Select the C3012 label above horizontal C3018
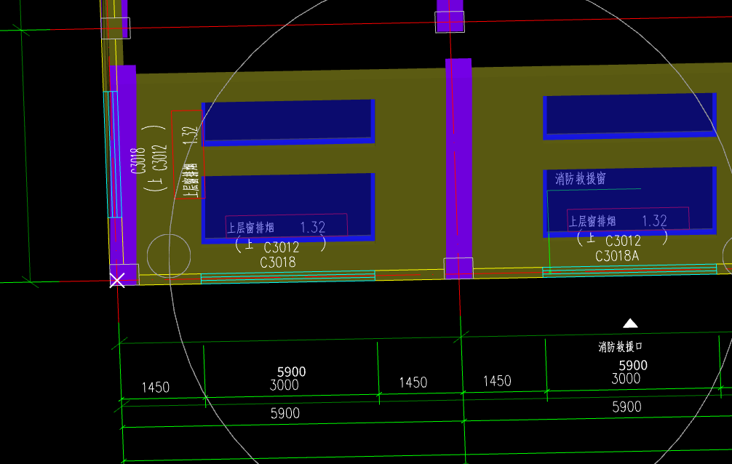 [x=282, y=247]
